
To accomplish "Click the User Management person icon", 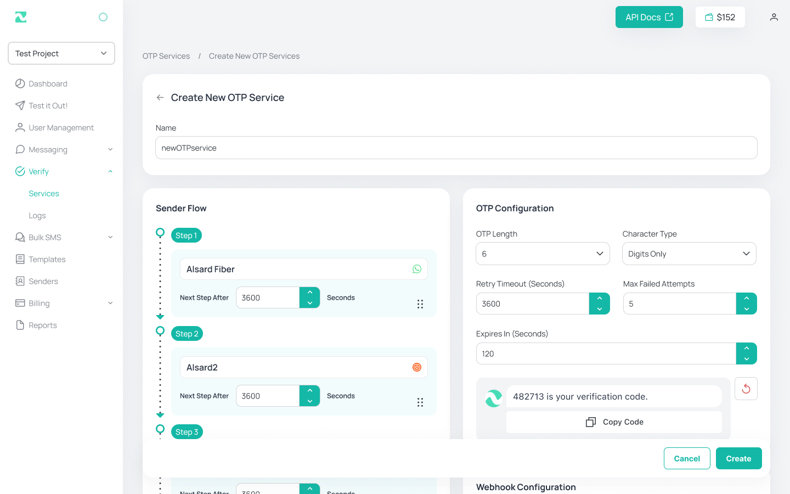I will [x=20, y=127].
